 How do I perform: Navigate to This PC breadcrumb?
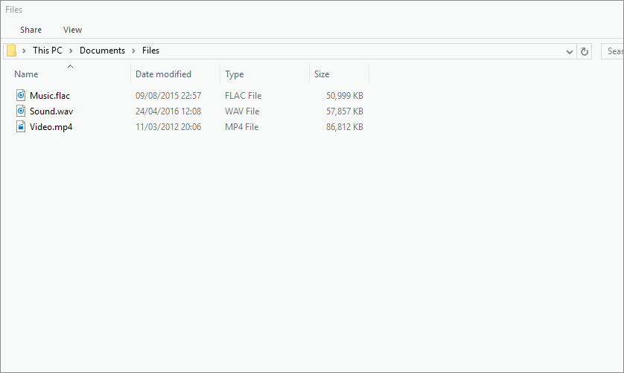[x=48, y=51]
